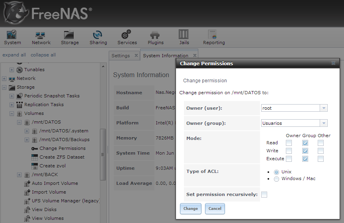344x223 pixels.
Task: Click the Cancel button
Action: click(x=215, y=209)
